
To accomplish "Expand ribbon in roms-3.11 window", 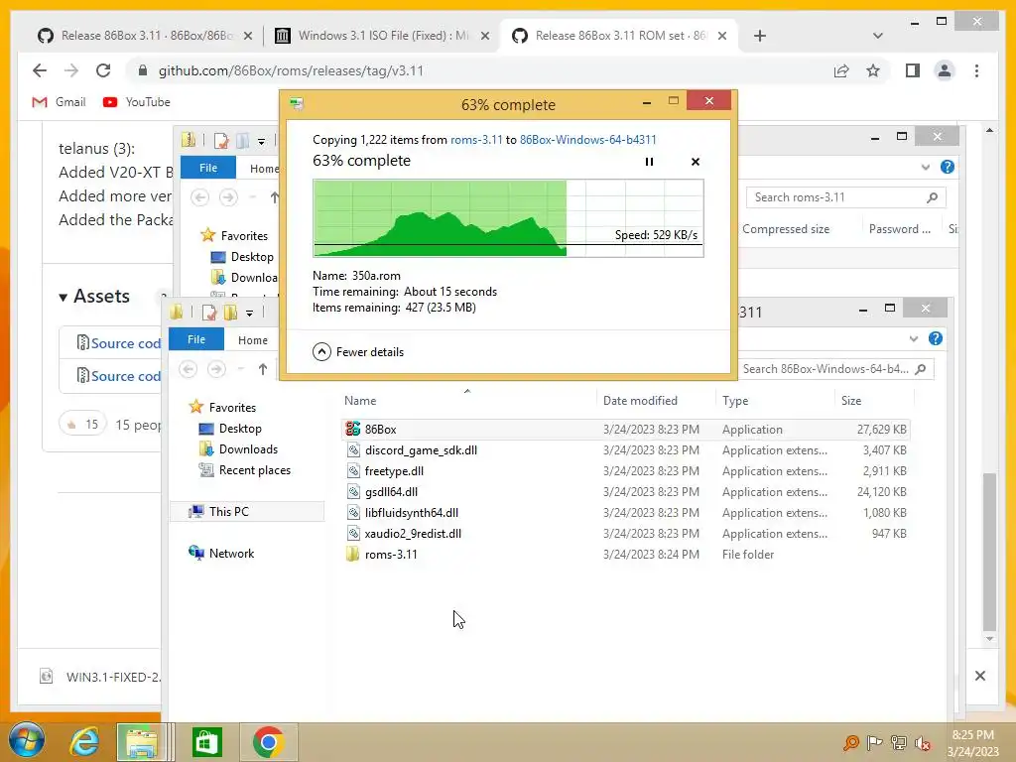I will point(926,167).
